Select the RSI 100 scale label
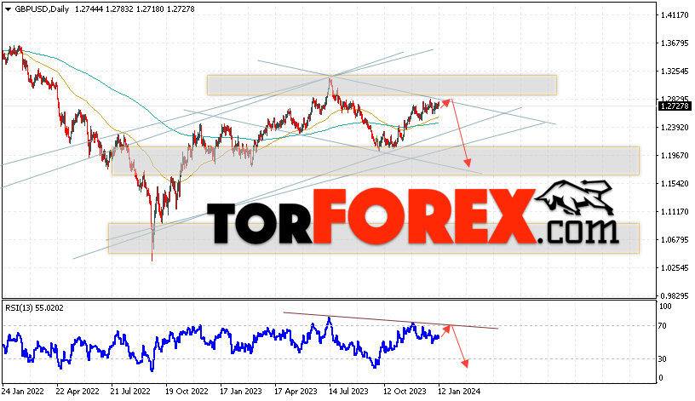Screen dimensions: 695x401 tap(665, 306)
